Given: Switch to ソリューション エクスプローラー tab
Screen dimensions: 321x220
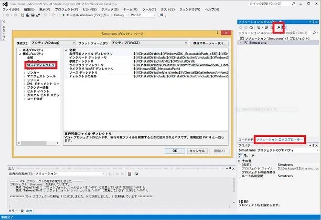Looking at the screenshot, I should 279,141.
